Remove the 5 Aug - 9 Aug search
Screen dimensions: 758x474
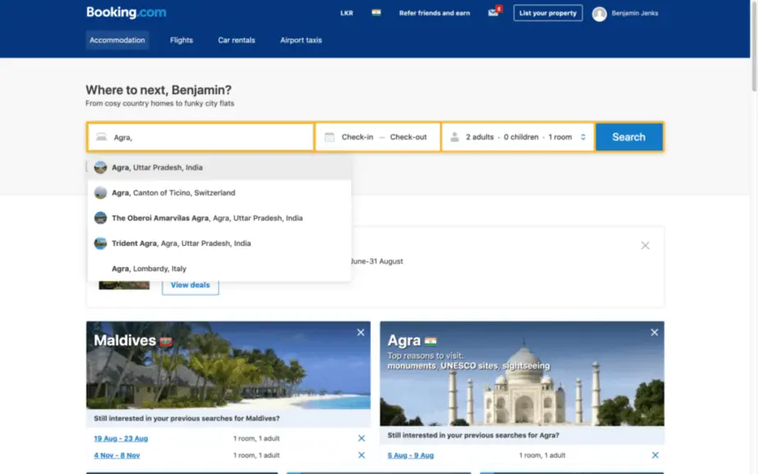click(x=655, y=455)
